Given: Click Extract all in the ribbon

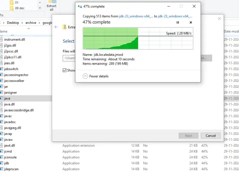Looking at the screenshot, I should [51, 6].
